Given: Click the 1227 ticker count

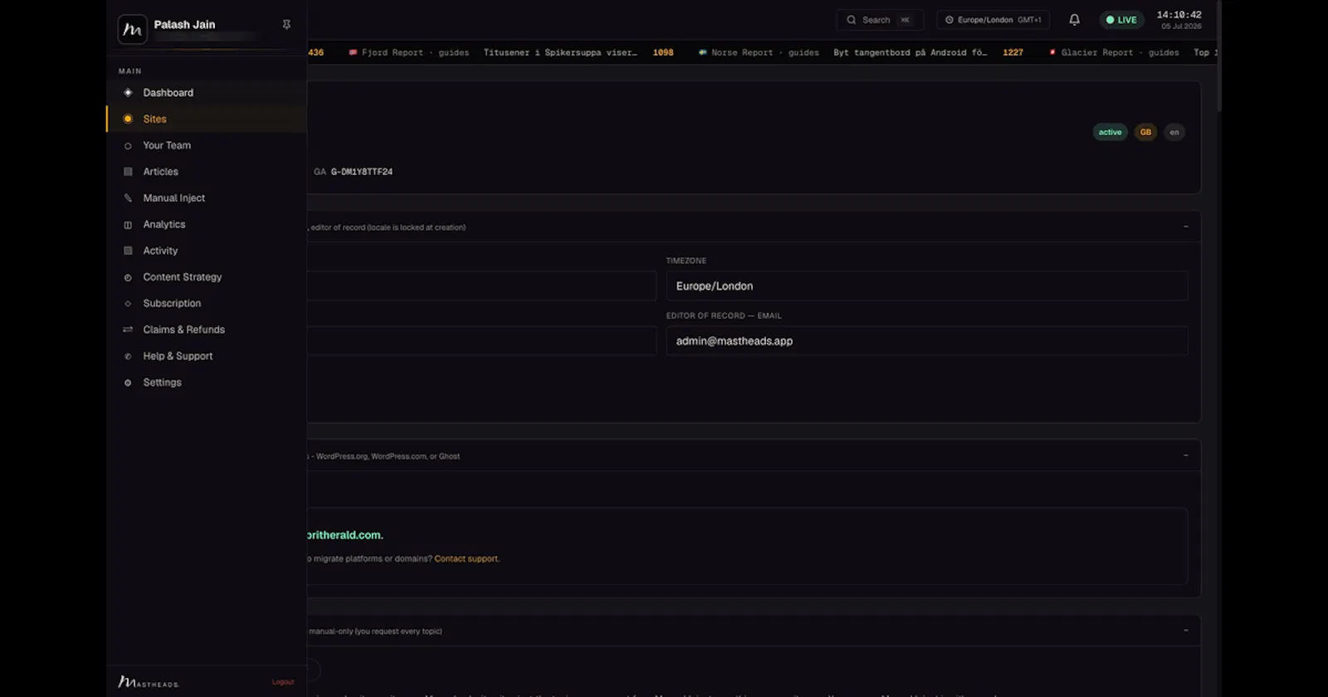Looking at the screenshot, I should pyautogui.click(x=1013, y=52).
